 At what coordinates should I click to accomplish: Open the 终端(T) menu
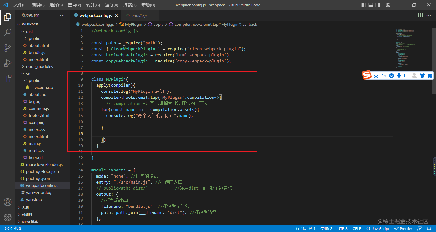pos(130,5)
